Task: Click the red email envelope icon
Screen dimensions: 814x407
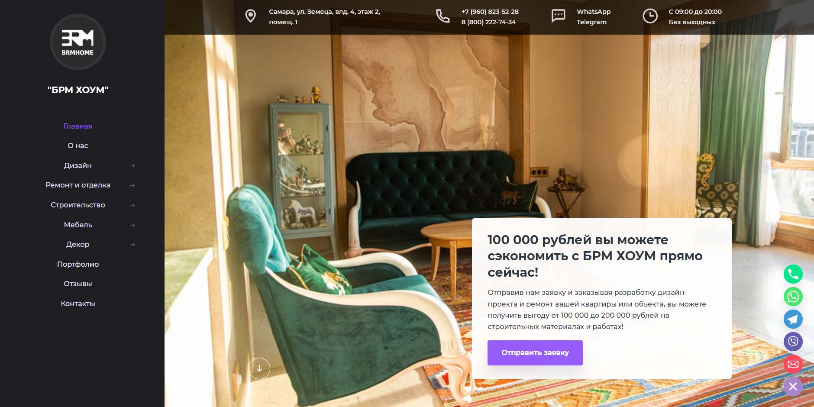Action: point(793,364)
